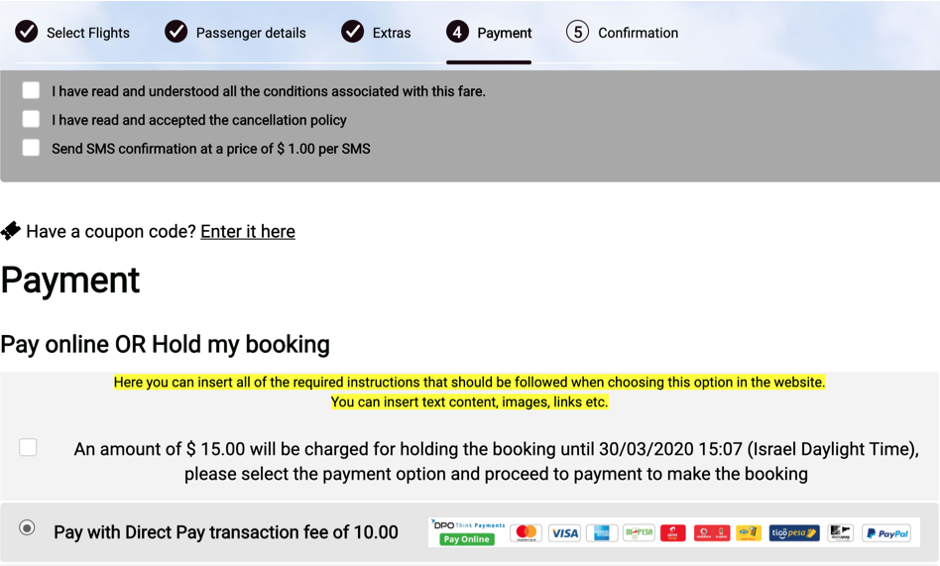Go to the Passenger details step

pyautogui.click(x=235, y=33)
